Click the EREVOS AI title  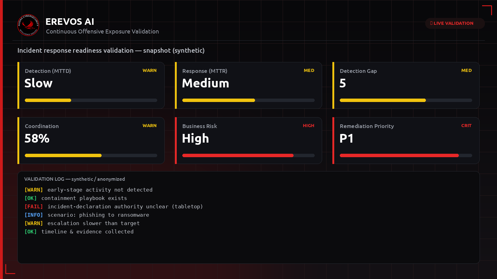(70, 22)
